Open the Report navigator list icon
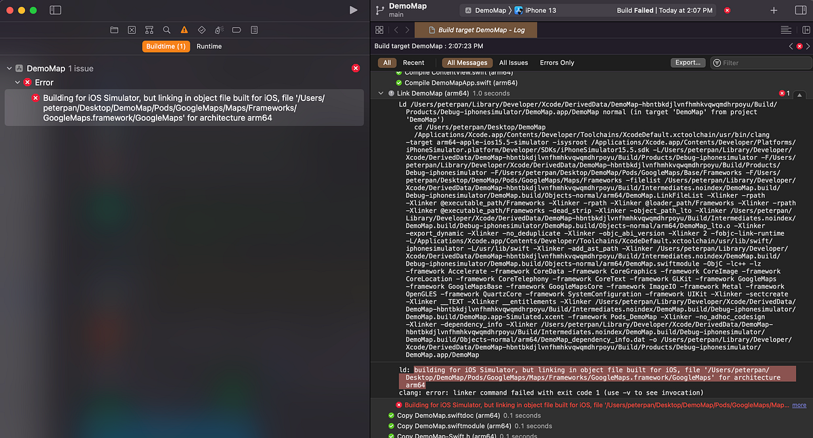The width and height of the screenshot is (813, 438). tap(253, 30)
